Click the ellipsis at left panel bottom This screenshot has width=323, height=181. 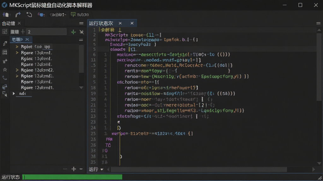(65, 169)
